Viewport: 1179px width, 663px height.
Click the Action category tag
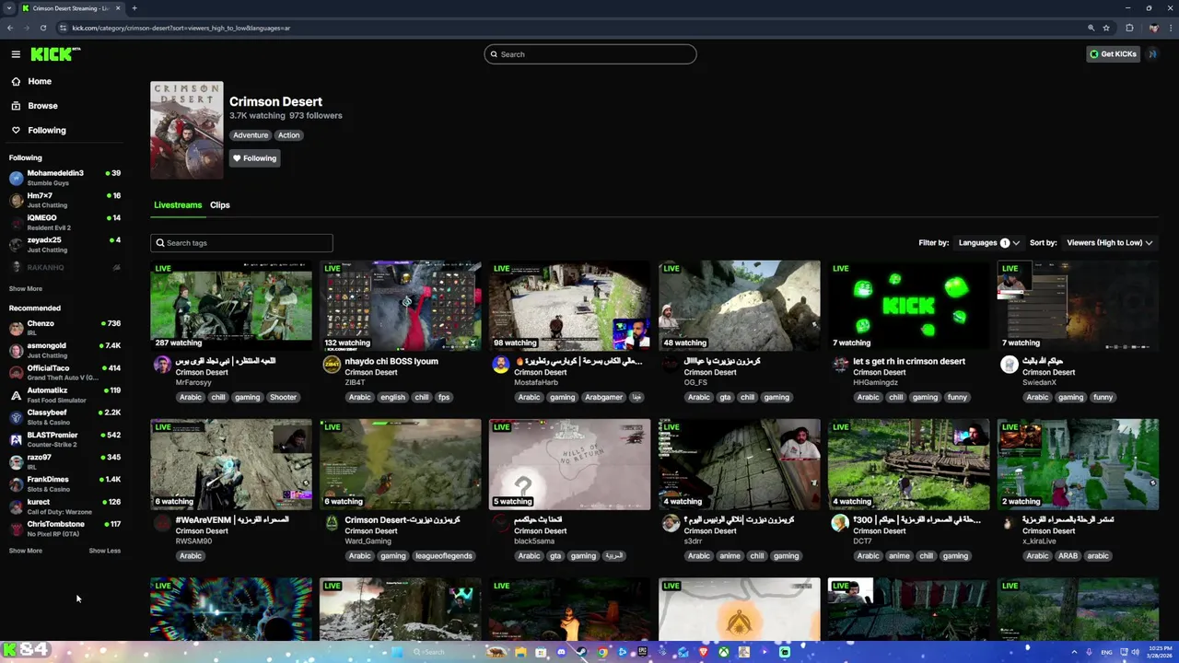tap(289, 135)
